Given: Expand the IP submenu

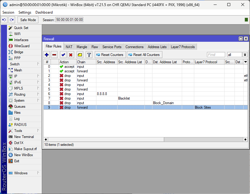Looking at the screenshot, I should tap(25, 76).
